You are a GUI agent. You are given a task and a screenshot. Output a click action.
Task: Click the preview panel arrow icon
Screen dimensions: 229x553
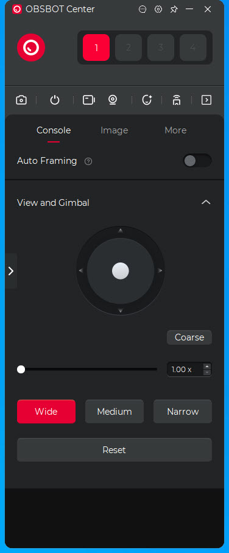206,100
